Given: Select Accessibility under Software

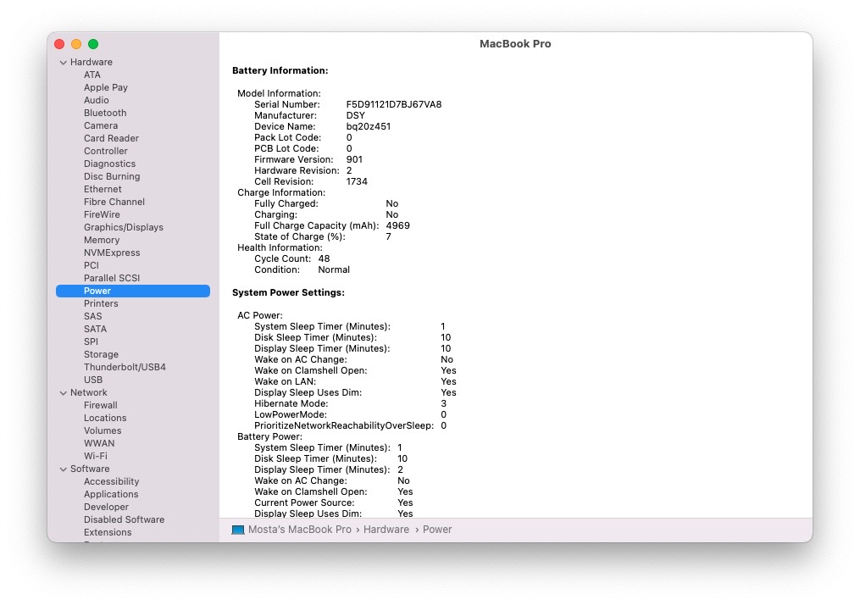Looking at the screenshot, I should [x=111, y=481].
